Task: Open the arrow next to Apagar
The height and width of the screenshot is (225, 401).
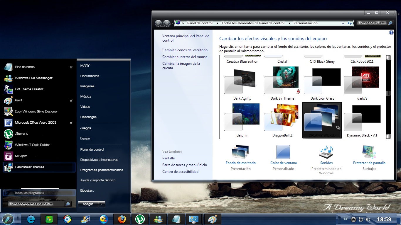Action: point(101,204)
